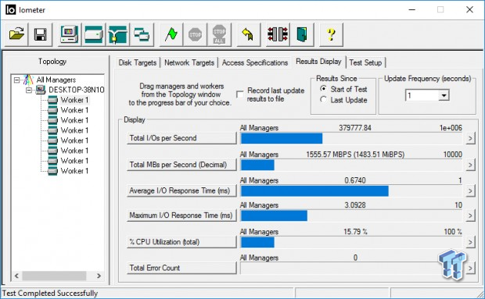Switch to the Network Targets tab
This screenshot has width=485, height=299.
coord(189,62)
